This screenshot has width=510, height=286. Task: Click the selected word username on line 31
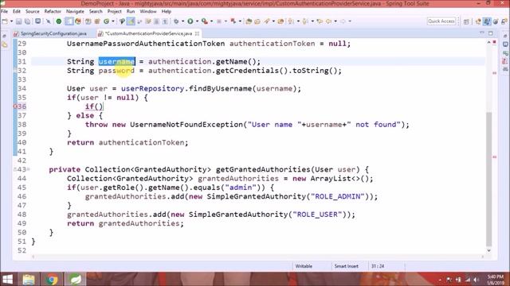pos(117,62)
